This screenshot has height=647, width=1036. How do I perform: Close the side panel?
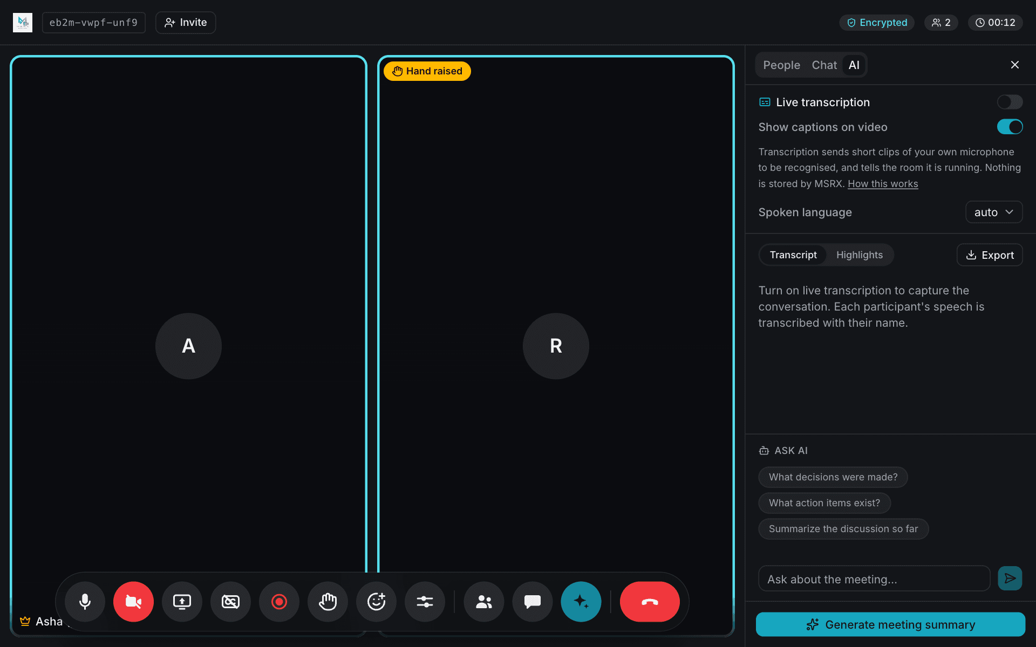[x=1015, y=65]
